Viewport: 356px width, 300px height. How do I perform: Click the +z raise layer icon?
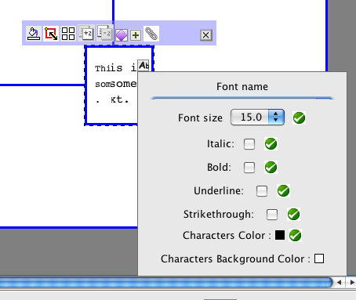point(86,33)
